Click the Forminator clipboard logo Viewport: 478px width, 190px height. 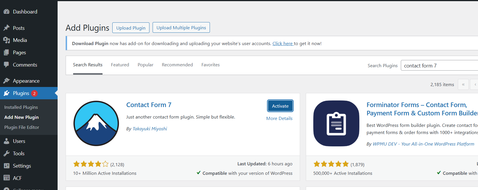click(x=336, y=123)
